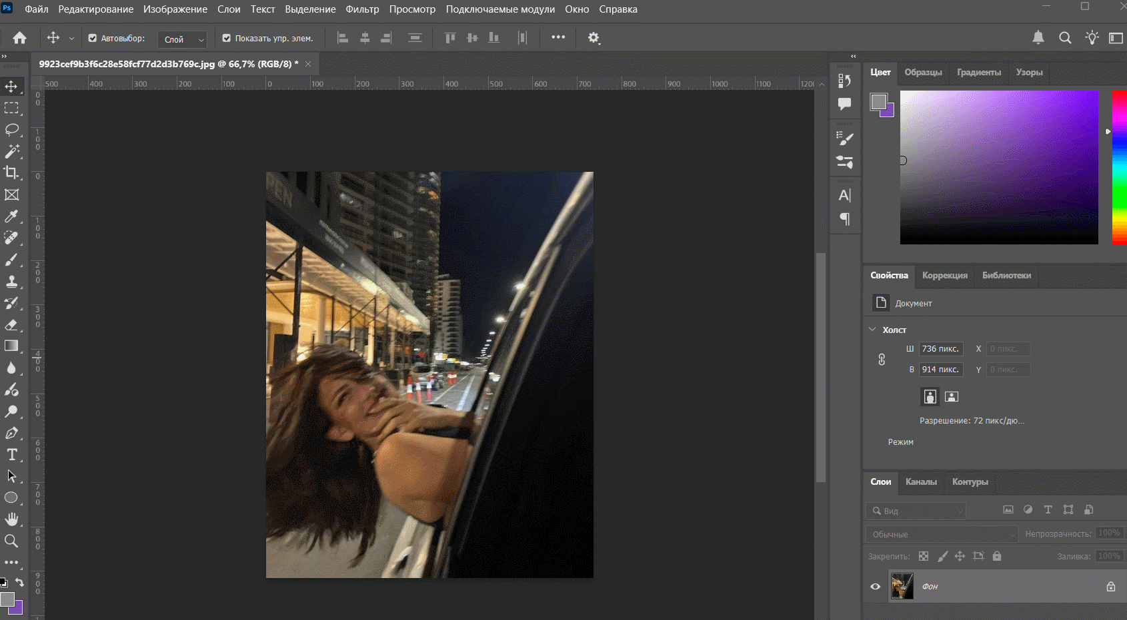
Task: Select the Horizontal Type tool
Action: tap(11, 454)
